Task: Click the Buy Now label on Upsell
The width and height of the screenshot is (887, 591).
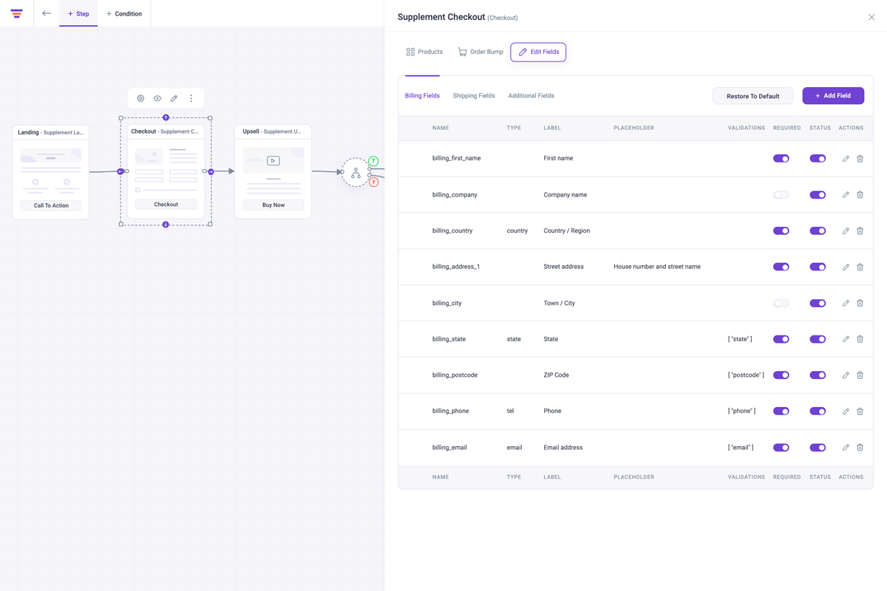Action: point(273,205)
